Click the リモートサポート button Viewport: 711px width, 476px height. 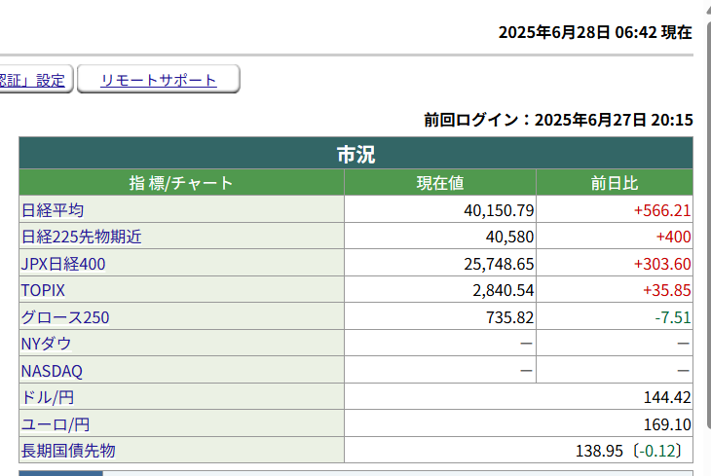(x=158, y=80)
